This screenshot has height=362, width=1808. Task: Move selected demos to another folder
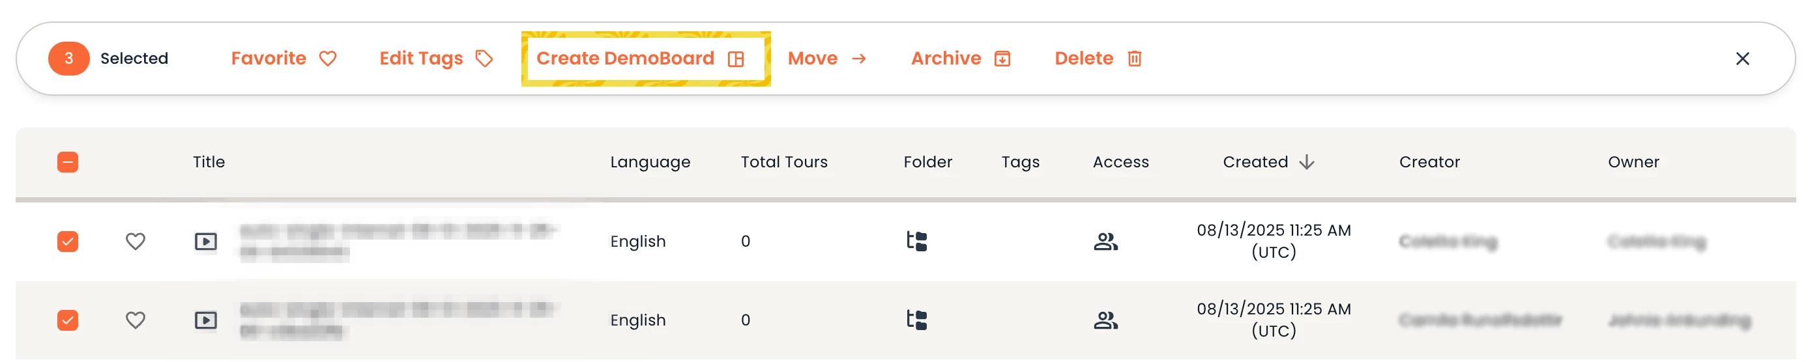[x=827, y=58]
